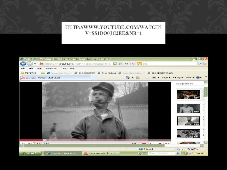Open the Free Hotmail favorite link
The image size is (227, 170).
coord(107,73)
